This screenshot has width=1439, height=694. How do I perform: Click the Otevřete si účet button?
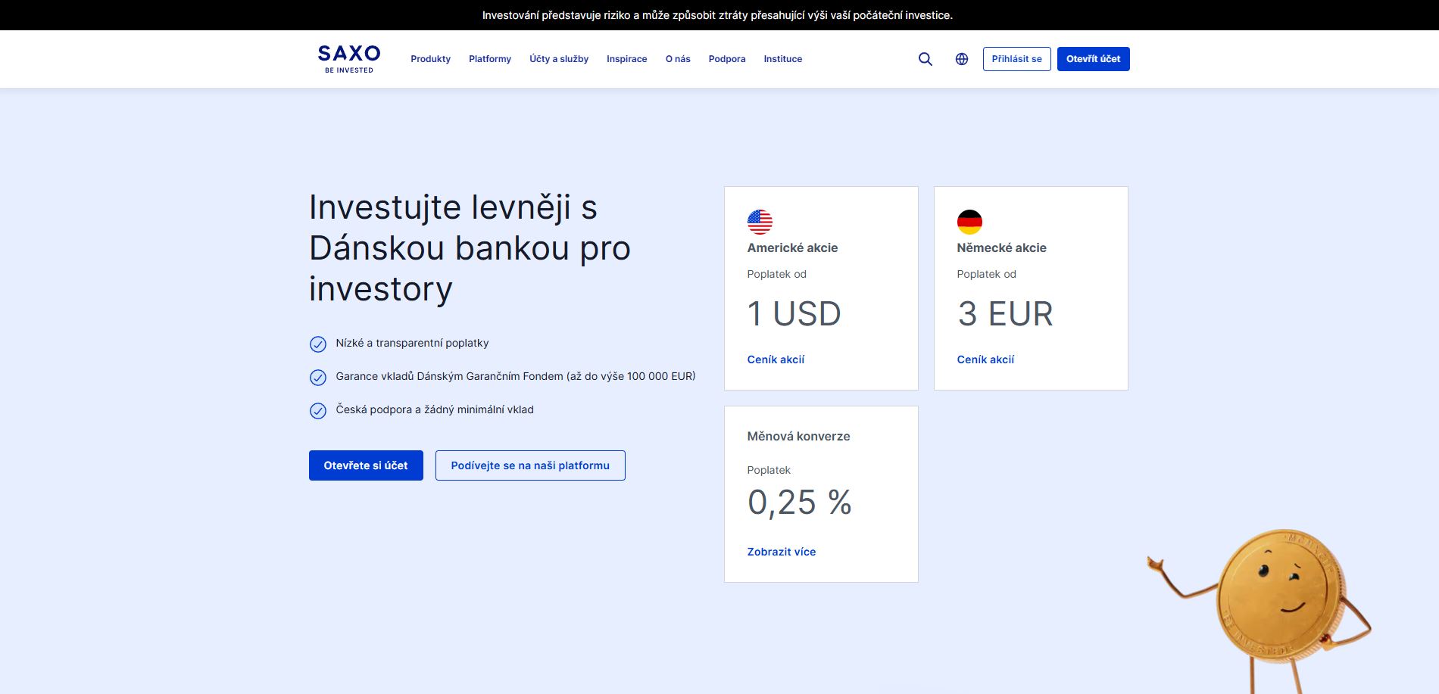click(366, 465)
